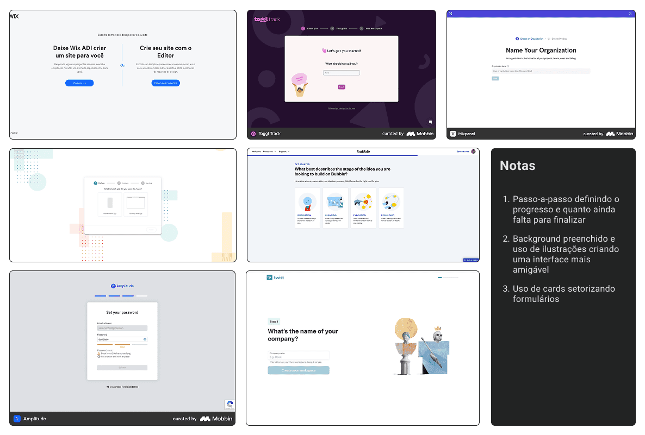This screenshot has height=435, width=645.
Task: Click the Twist Step 1 label
Action: click(x=274, y=321)
